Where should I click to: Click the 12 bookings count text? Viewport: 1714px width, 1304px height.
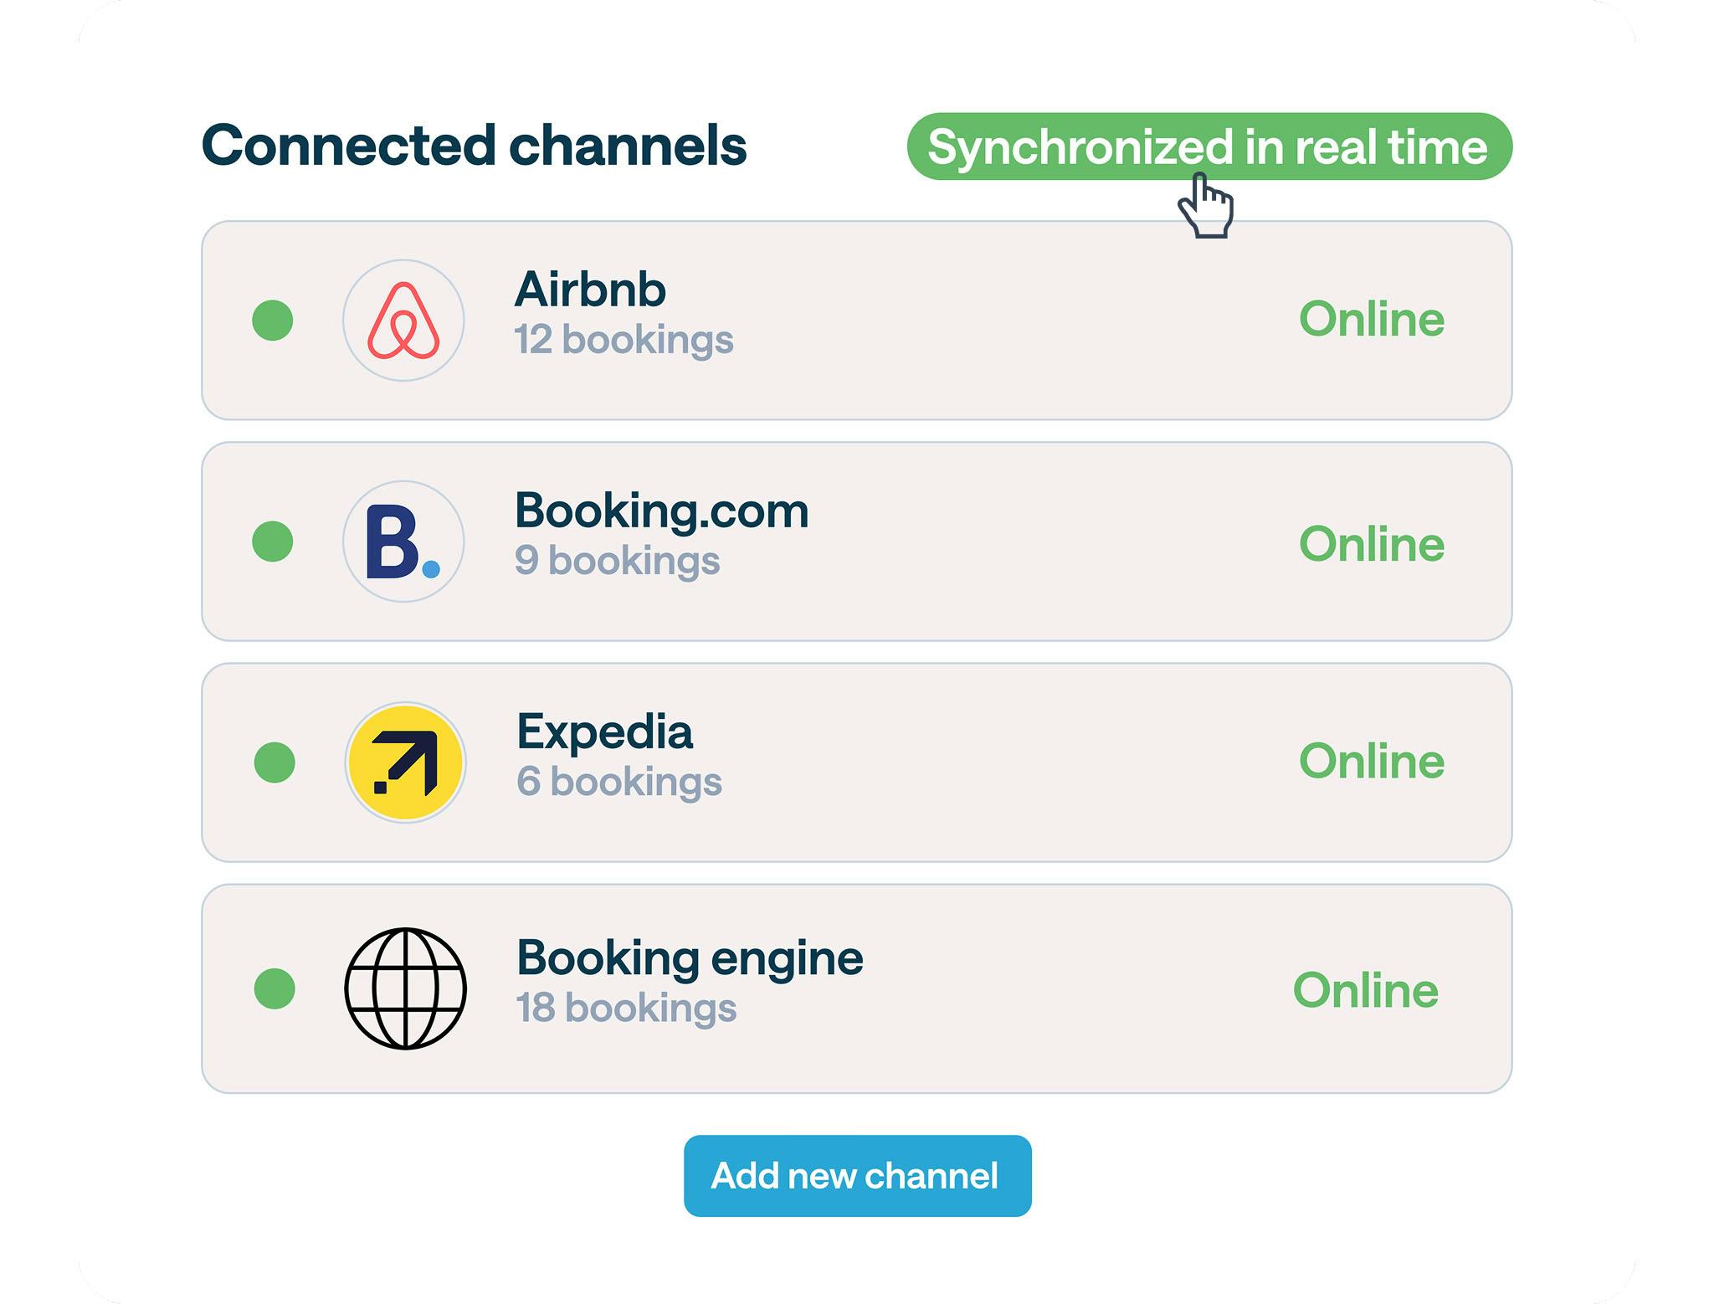point(624,340)
